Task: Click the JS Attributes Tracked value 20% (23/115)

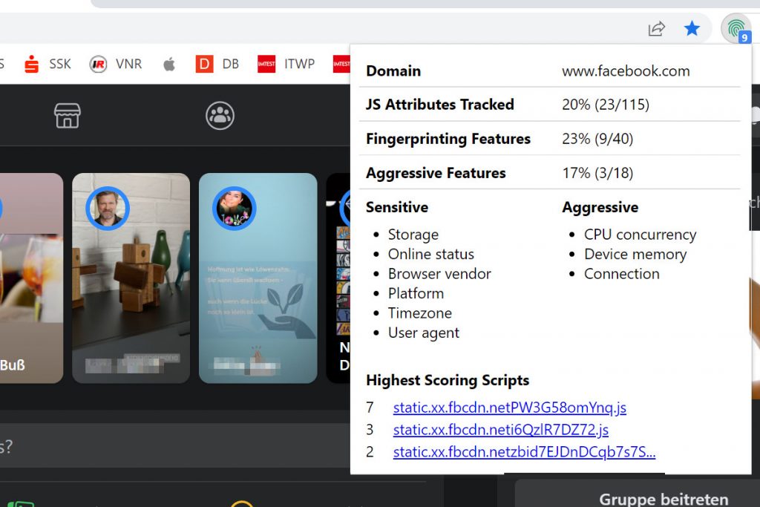Action: click(x=606, y=104)
